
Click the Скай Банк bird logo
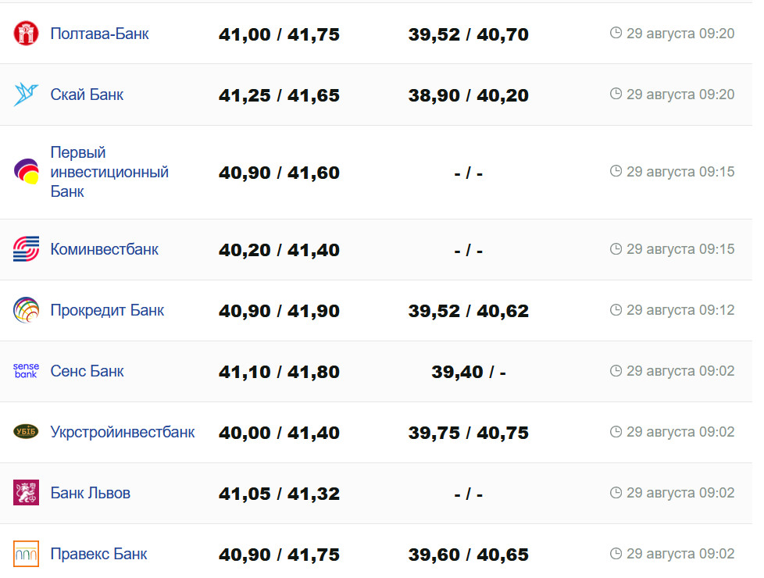pyautogui.click(x=26, y=95)
